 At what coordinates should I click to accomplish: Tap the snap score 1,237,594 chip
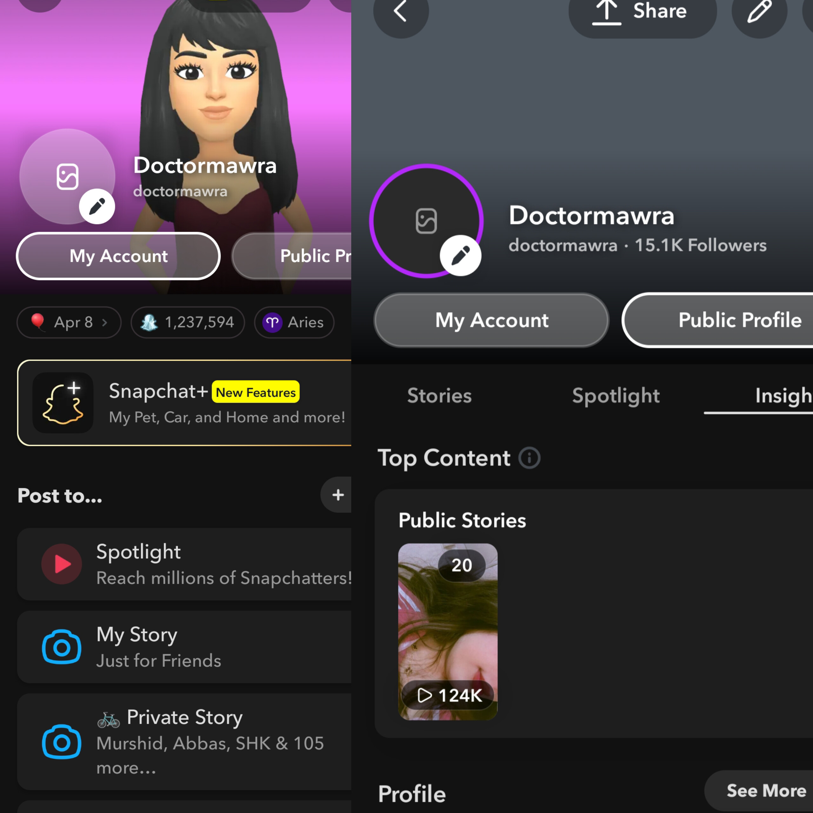188,322
